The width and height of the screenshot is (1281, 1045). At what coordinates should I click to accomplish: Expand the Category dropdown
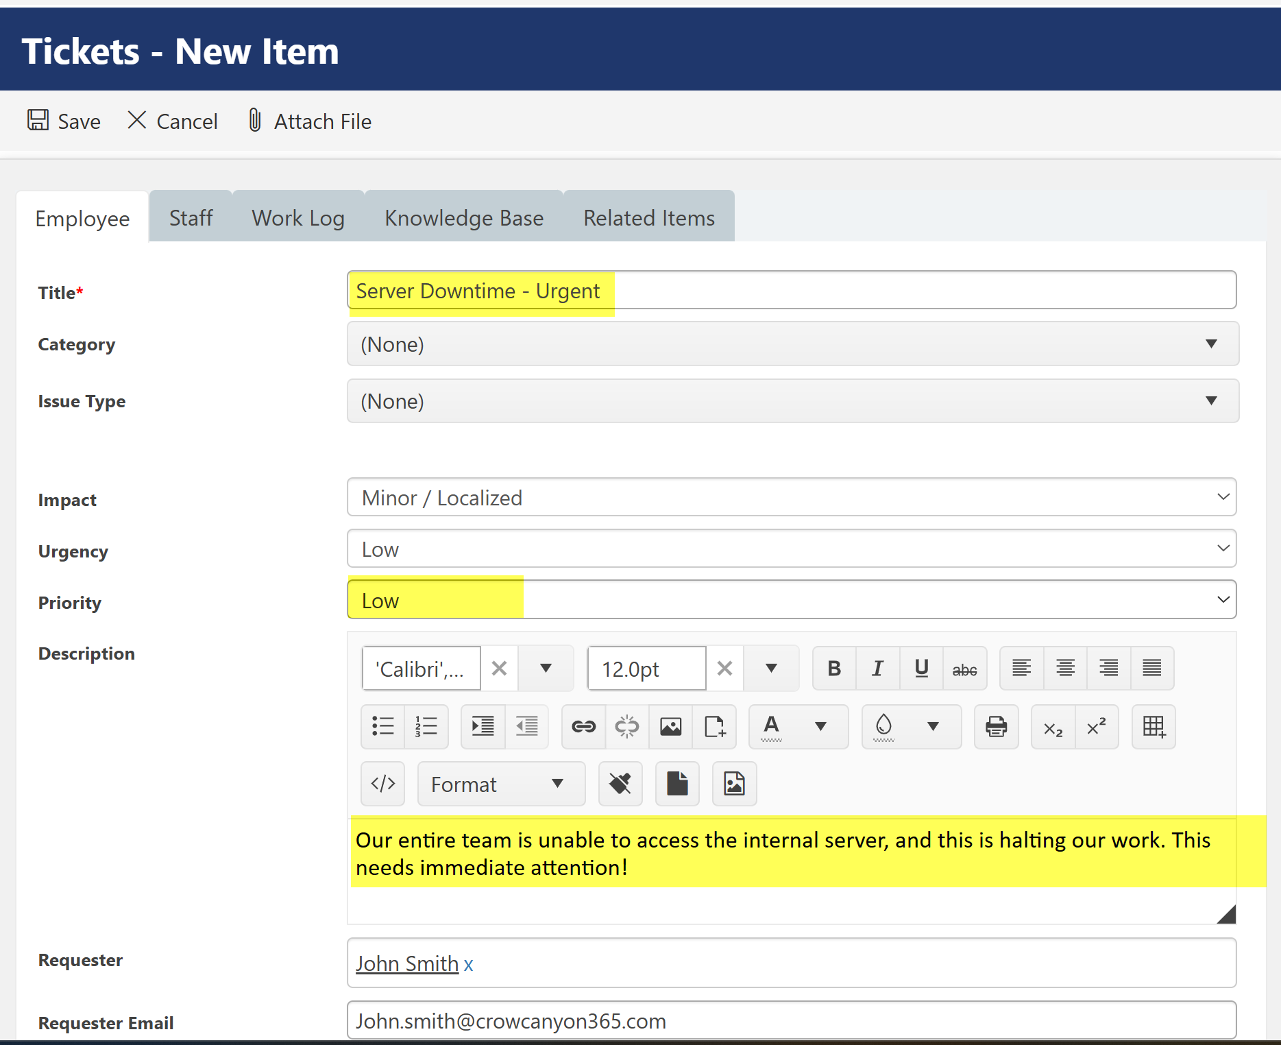[x=792, y=344]
